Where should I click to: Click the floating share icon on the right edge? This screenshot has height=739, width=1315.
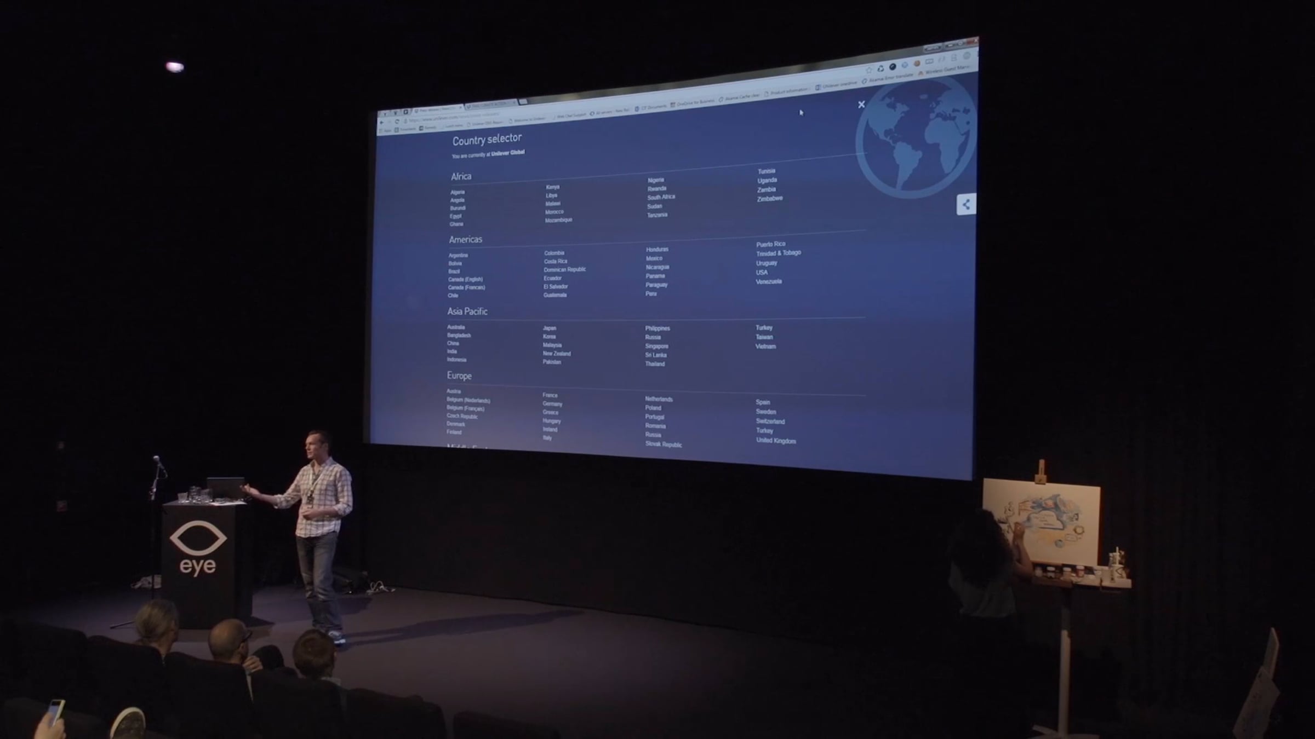coord(966,205)
